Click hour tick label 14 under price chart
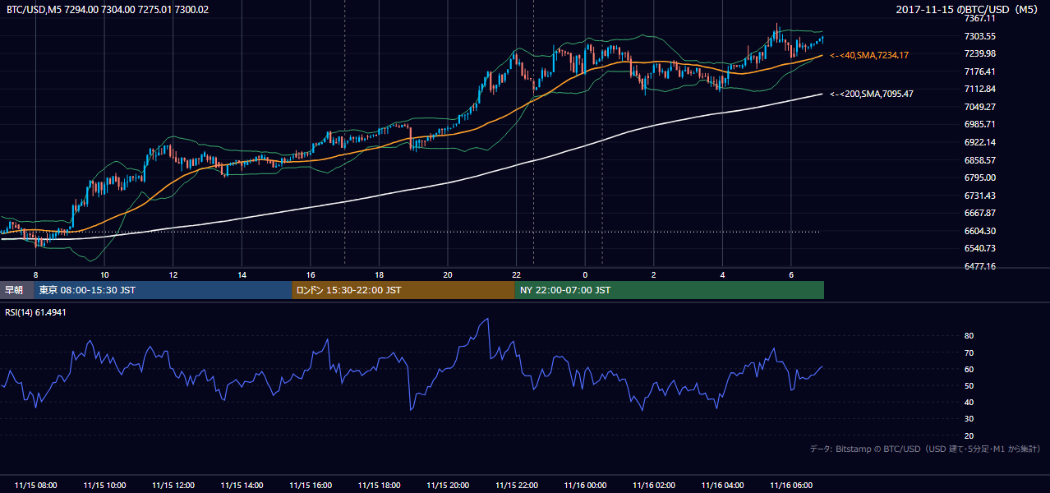 coord(242,274)
